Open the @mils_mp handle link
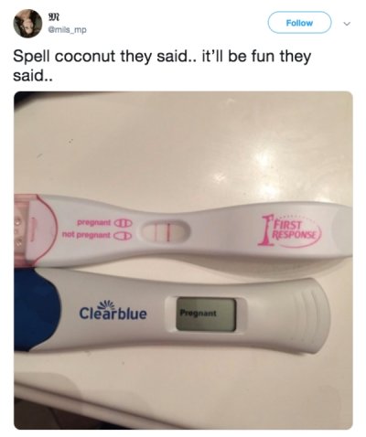Image resolution: width=366 pixels, height=437 pixels. (67, 30)
